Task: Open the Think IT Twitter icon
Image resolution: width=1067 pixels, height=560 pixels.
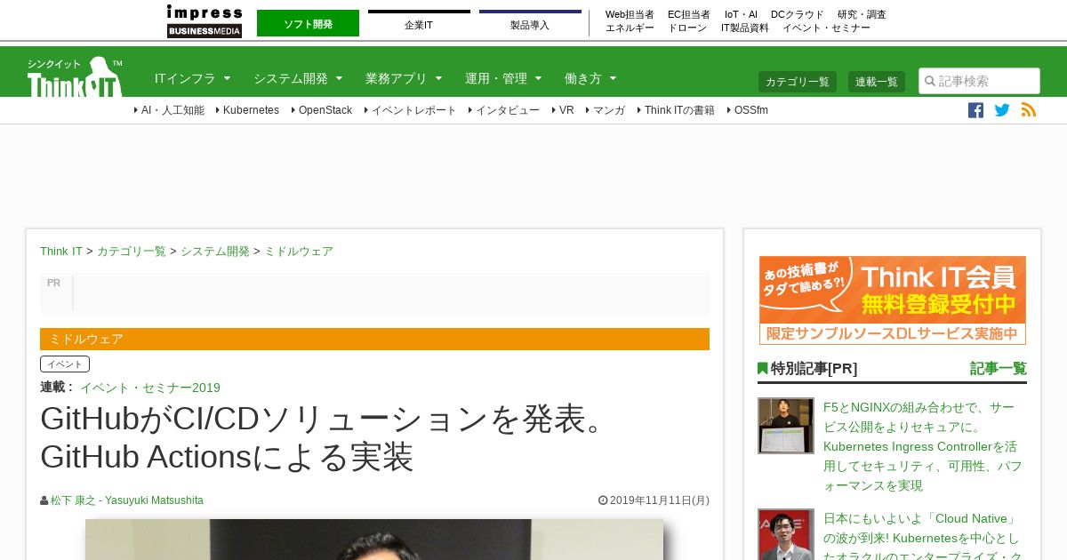Action: tap(1002, 110)
